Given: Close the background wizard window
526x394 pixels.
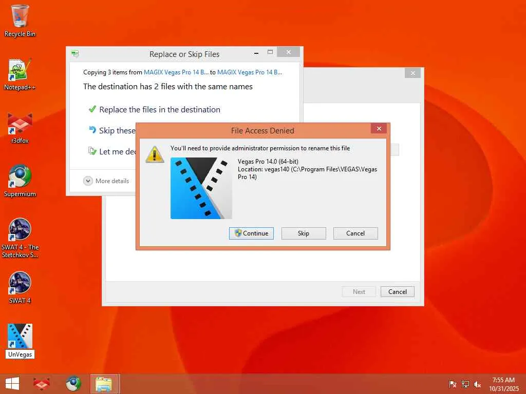Looking at the screenshot, I should (413, 73).
